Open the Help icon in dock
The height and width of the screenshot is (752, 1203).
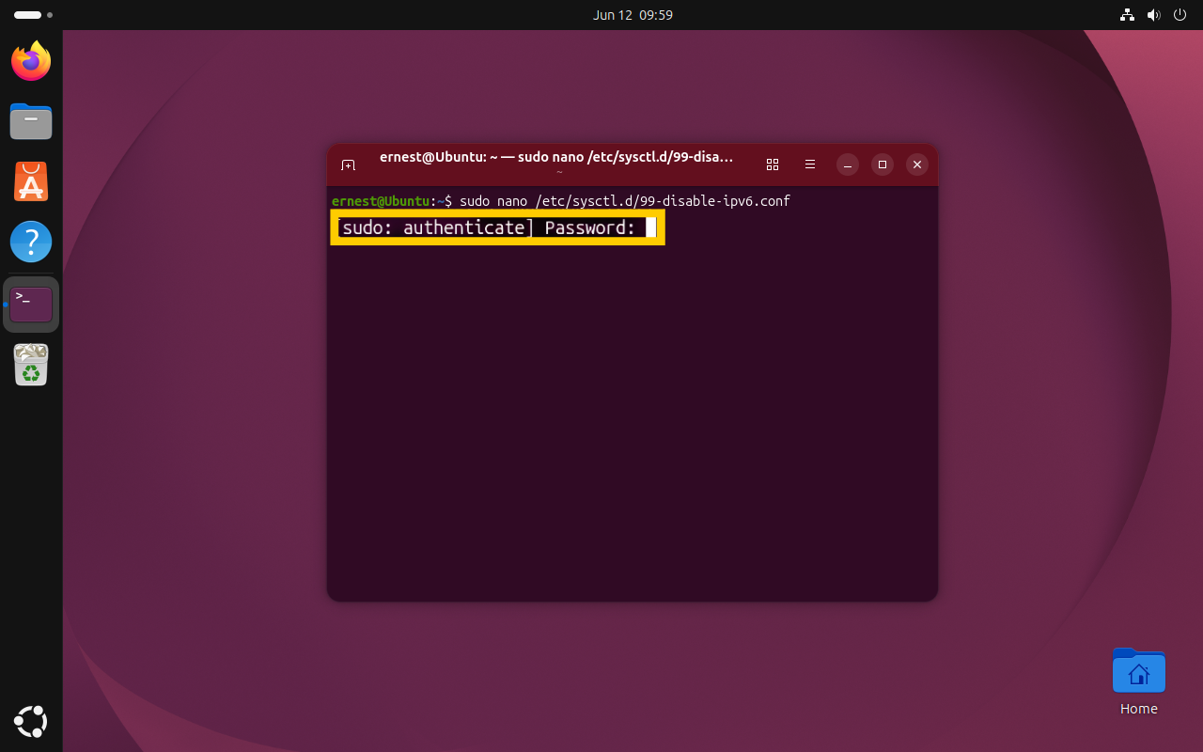[x=31, y=242]
